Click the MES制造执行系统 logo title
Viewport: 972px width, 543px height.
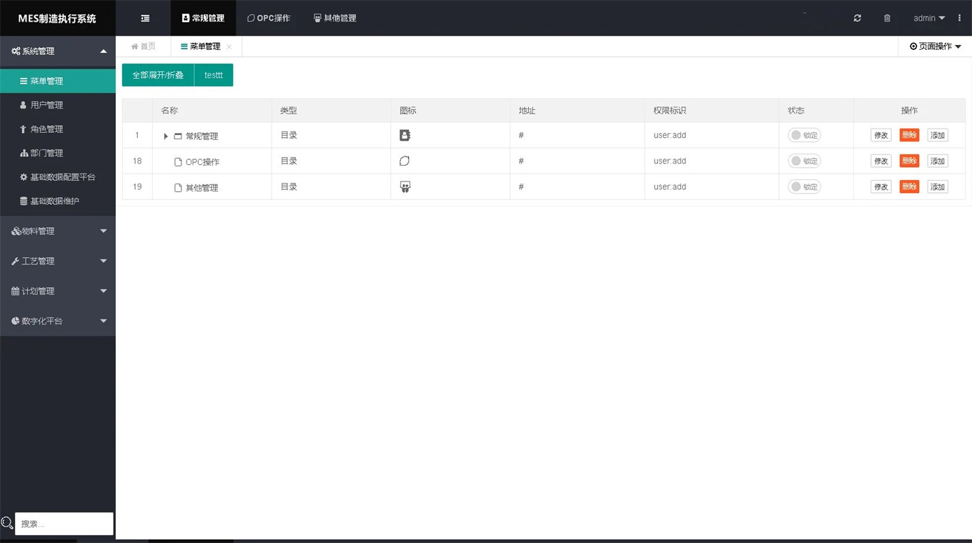(57, 18)
